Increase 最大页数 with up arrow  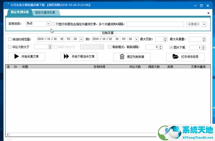pos(165,38)
